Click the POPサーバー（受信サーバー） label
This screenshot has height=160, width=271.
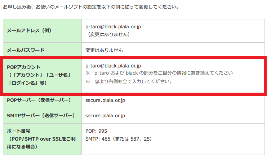coord(39,100)
